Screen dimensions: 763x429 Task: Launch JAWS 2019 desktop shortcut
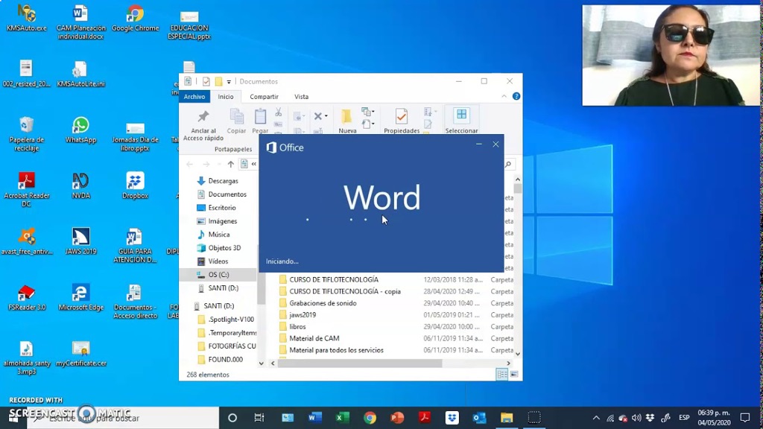tap(80, 242)
